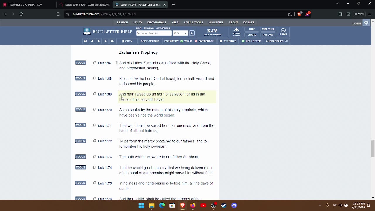Screen dimensions: 375x211
Task: Click the Donate link
Action: pyautogui.click(x=249, y=23)
